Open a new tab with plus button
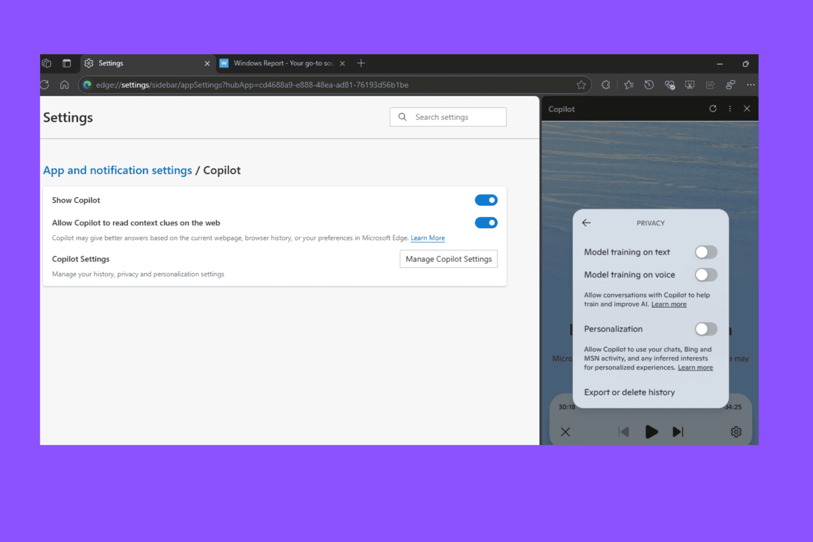813x542 pixels. 361,63
